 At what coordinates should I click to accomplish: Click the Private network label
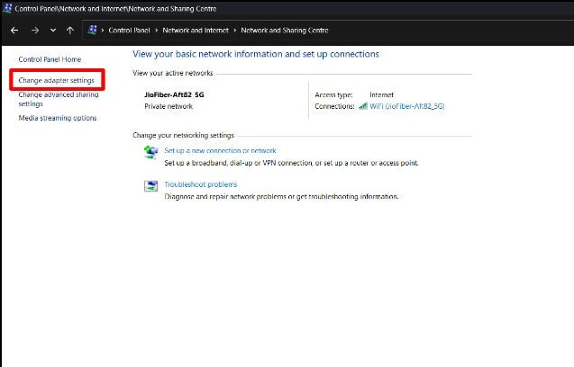point(169,106)
